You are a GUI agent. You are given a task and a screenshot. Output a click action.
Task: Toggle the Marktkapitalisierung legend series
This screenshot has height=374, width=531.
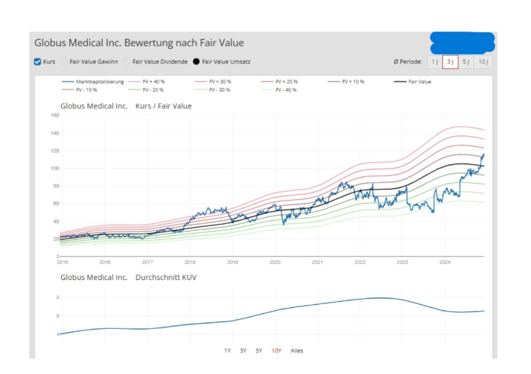(93, 82)
